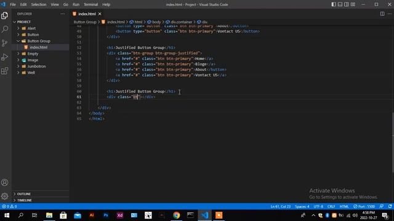This screenshot has height=221, width=394.
Task: Open the Mail app from taskbar
Action: (x=78, y=215)
